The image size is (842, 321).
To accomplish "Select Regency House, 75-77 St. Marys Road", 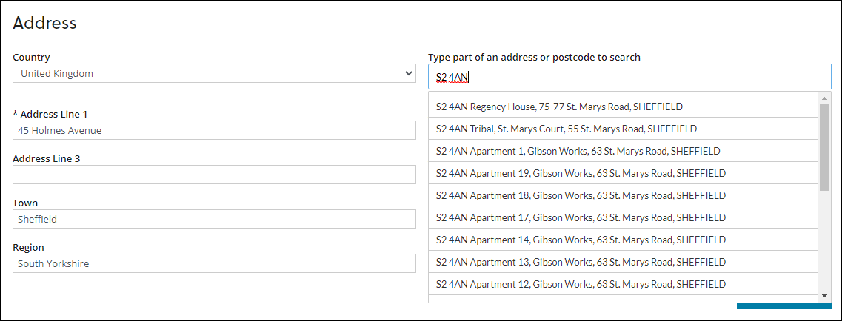I will (x=559, y=107).
